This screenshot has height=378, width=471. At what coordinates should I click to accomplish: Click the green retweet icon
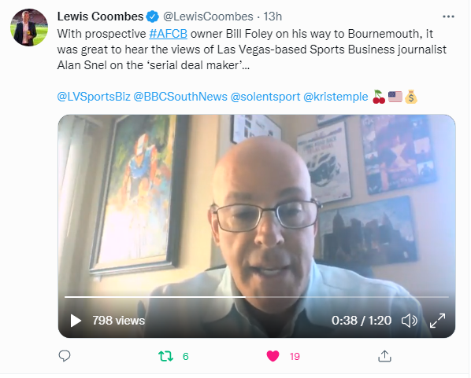165,356
